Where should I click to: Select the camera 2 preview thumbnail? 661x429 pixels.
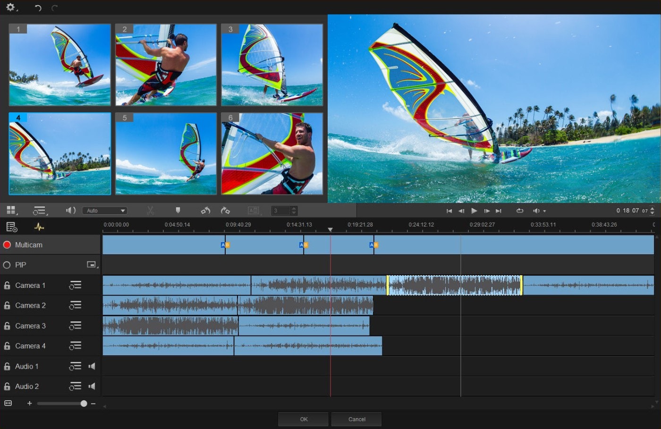(166, 65)
